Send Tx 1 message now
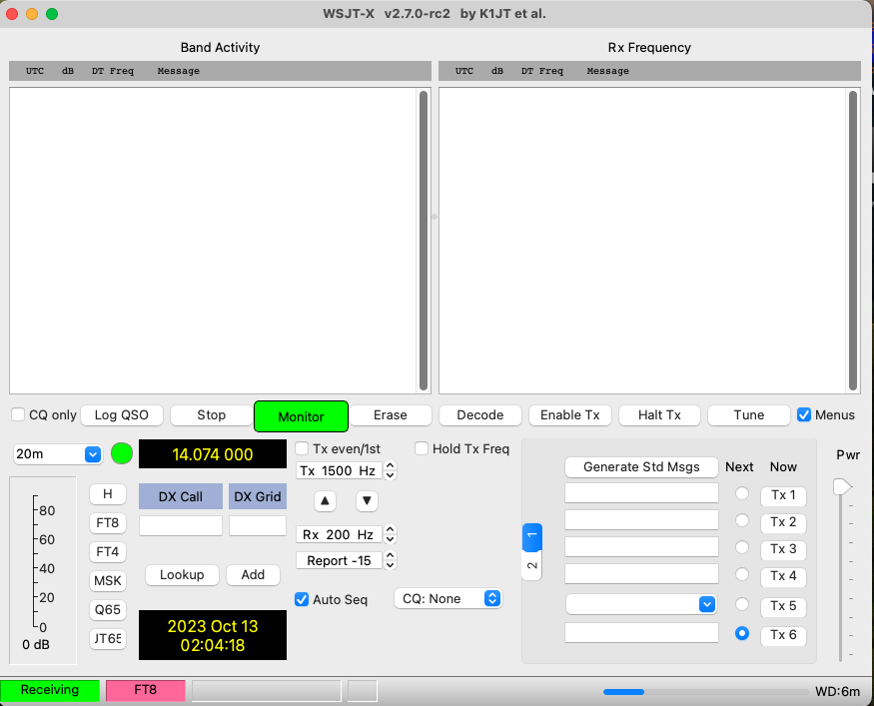This screenshot has height=706, width=874. coord(783,495)
